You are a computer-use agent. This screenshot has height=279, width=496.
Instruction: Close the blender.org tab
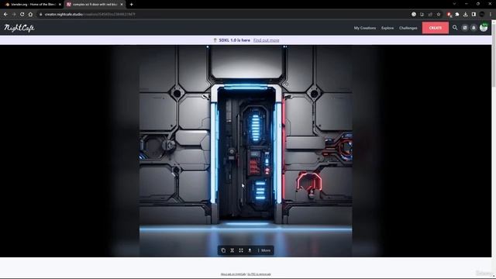pyautogui.click(x=60, y=5)
